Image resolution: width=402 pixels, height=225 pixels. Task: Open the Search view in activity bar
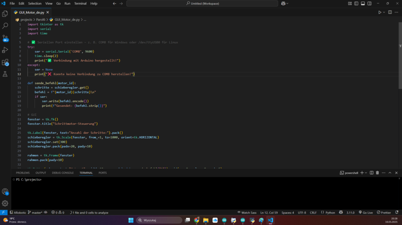pos(5,25)
